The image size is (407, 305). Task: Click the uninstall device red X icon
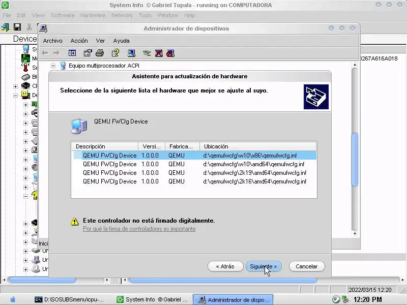coord(159,53)
